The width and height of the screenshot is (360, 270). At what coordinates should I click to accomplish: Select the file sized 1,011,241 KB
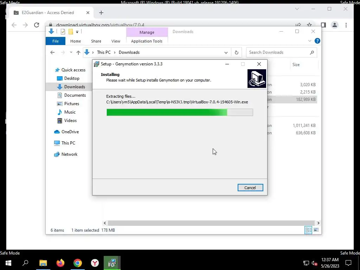[304, 126]
